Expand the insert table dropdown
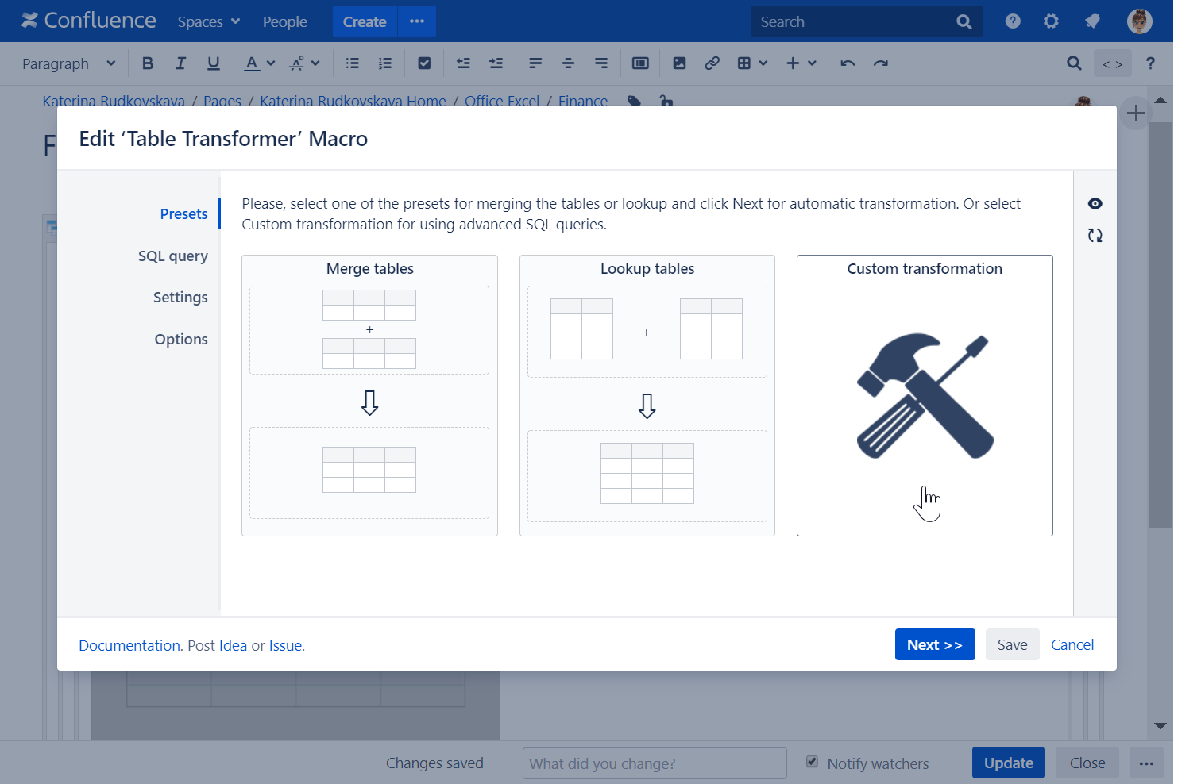The height and width of the screenshot is (784, 1201). point(751,63)
